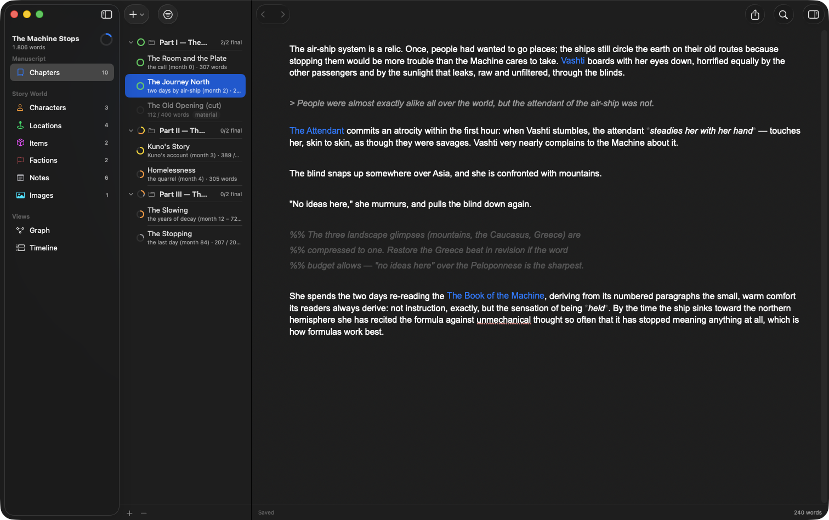Switch to the Graph view
829x520 pixels.
pos(62,231)
